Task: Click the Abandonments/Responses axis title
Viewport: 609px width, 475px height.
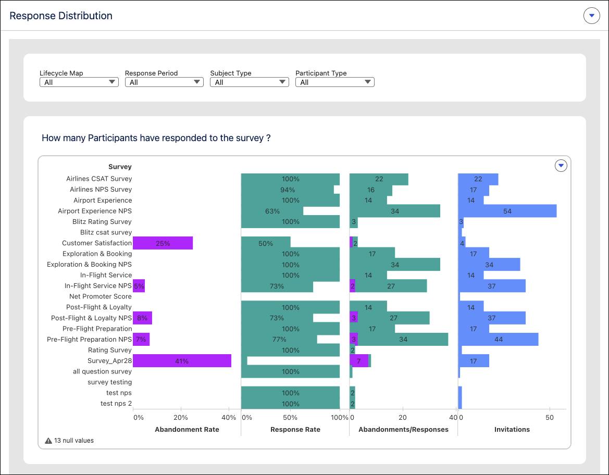Action: click(404, 429)
